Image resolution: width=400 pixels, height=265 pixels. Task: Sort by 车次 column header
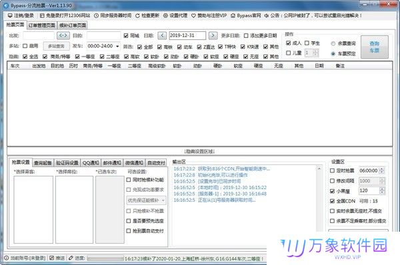click(x=15, y=66)
